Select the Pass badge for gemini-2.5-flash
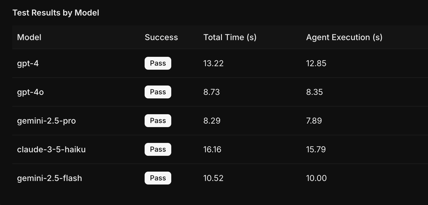The width and height of the screenshot is (428, 205). tap(158, 178)
